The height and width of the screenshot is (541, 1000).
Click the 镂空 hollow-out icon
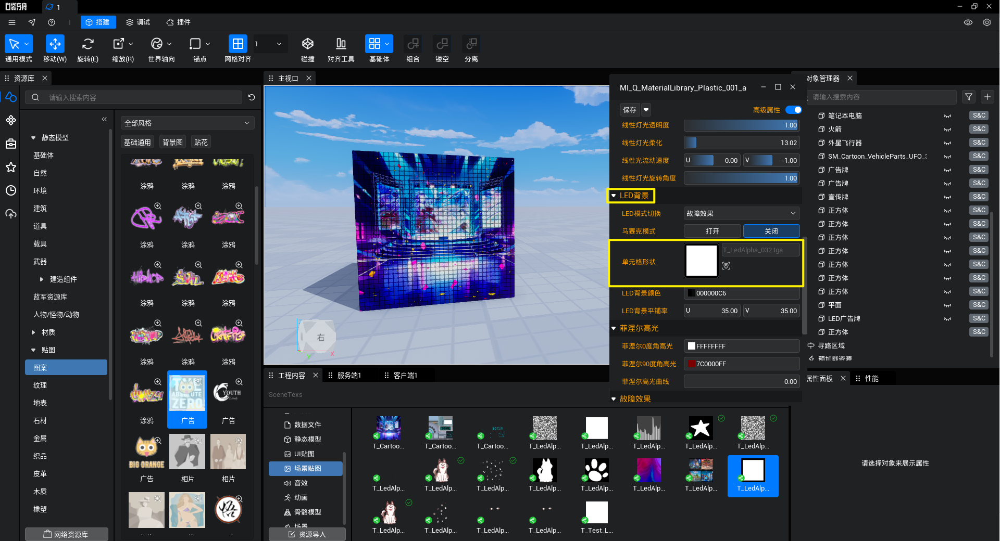(442, 44)
